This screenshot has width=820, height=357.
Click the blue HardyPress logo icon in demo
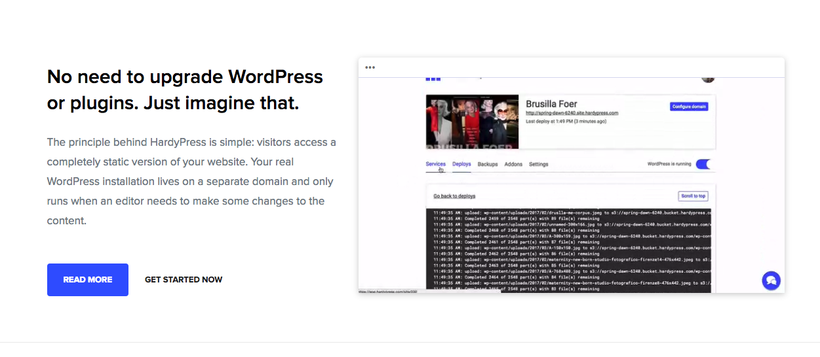433,78
